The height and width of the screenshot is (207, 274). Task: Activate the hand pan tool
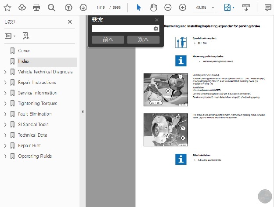tap(153, 7)
